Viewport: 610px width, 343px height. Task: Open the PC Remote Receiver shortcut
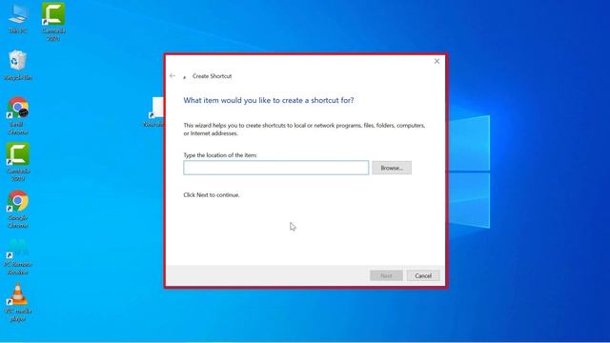17,257
